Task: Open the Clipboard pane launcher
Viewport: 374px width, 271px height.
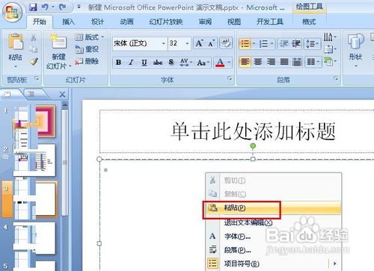Action: [37, 78]
